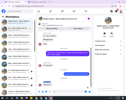The image size is (126, 100).
Task: Open the Friends icon in top bar
Action: 50,11
